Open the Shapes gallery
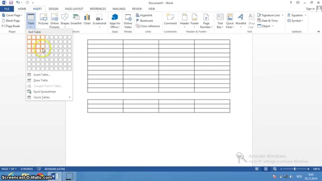 (65, 21)
